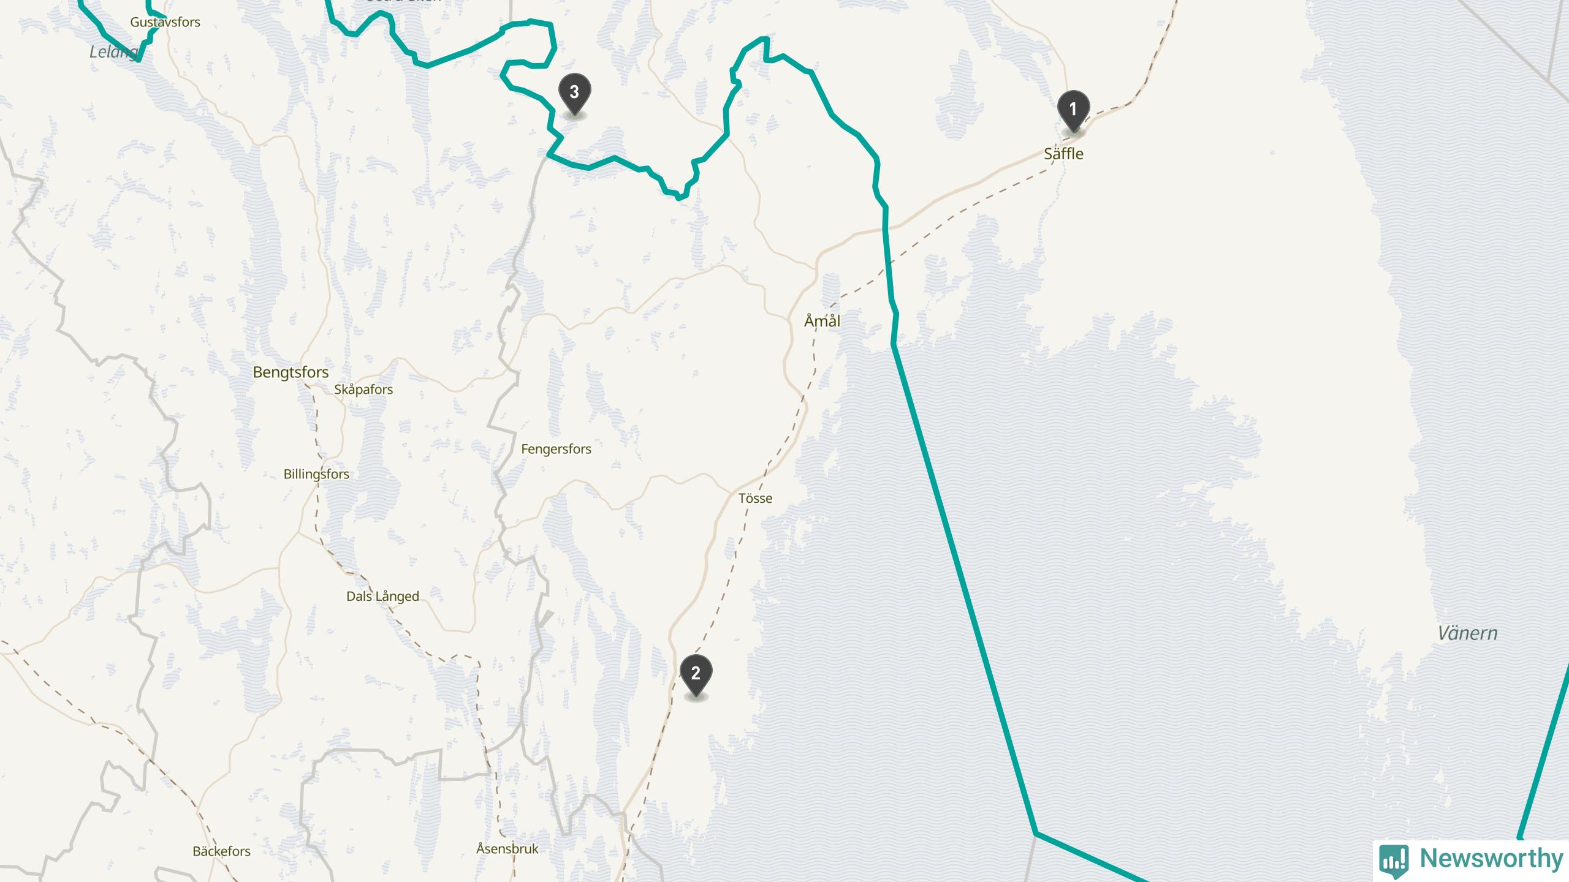
Task: Select the Bäckefors place label
Action: 221,851
